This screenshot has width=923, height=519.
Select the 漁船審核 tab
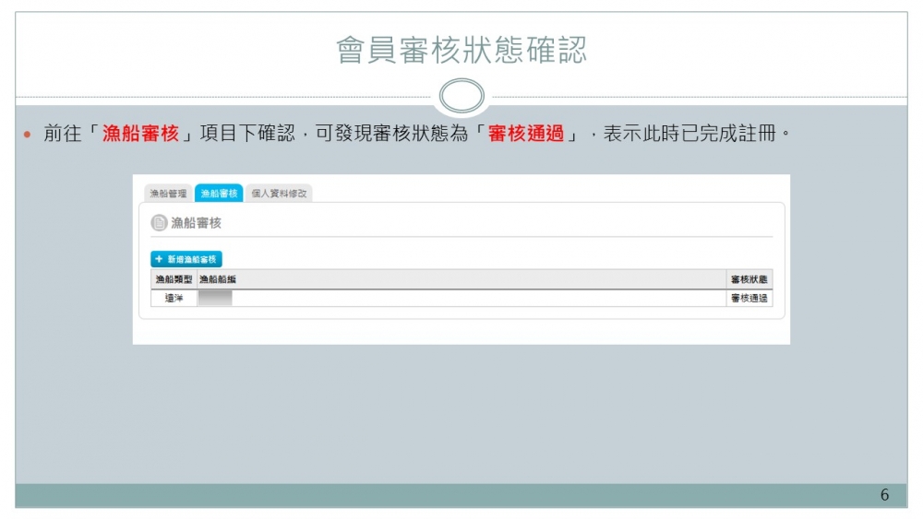(x=219, y=194)
